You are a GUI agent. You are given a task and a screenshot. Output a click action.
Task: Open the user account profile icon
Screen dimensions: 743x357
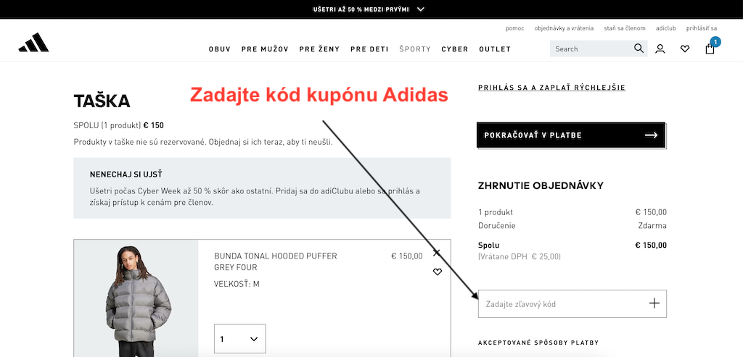click(660, 49)
